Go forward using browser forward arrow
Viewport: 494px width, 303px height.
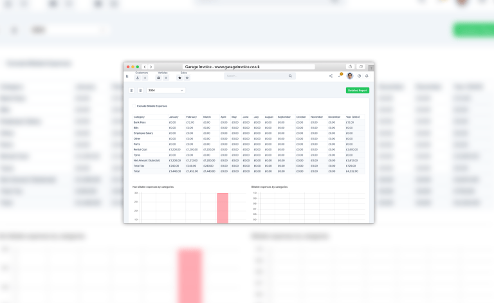click(151, 67)
